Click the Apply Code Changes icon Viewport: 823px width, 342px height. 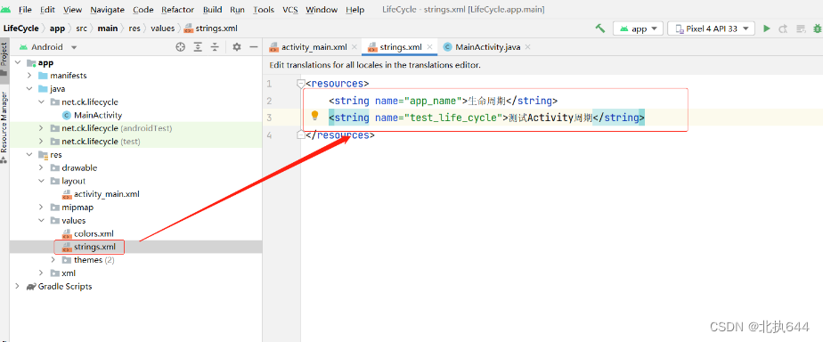[801, 28]
